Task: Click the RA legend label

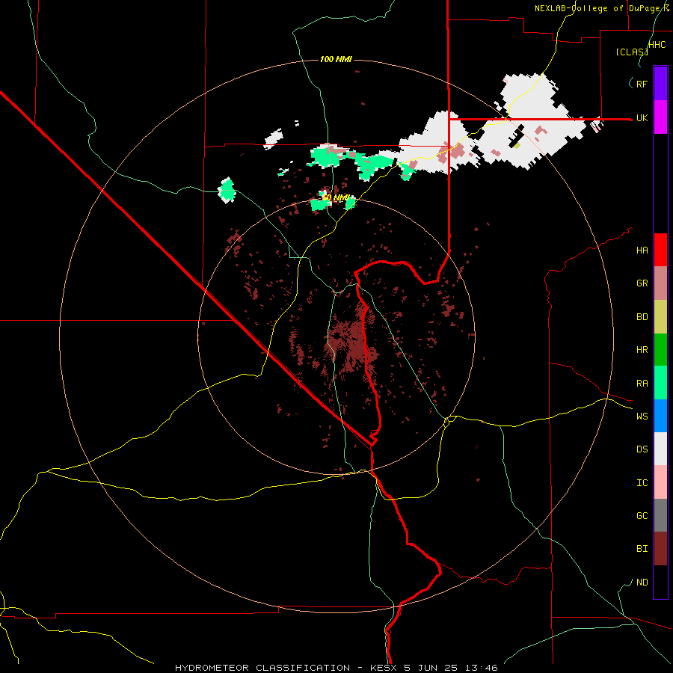Action: (x=642, y=384)
